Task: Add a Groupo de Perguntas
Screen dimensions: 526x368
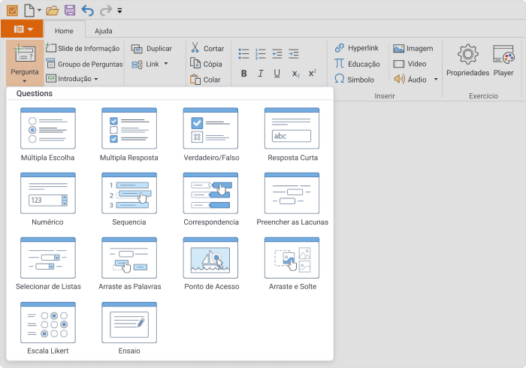Action: point(84,64)
